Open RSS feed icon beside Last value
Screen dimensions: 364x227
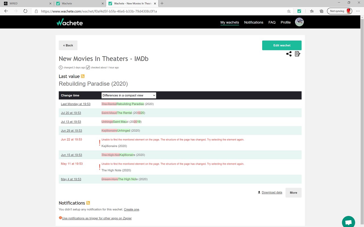(x=83, y=76)
